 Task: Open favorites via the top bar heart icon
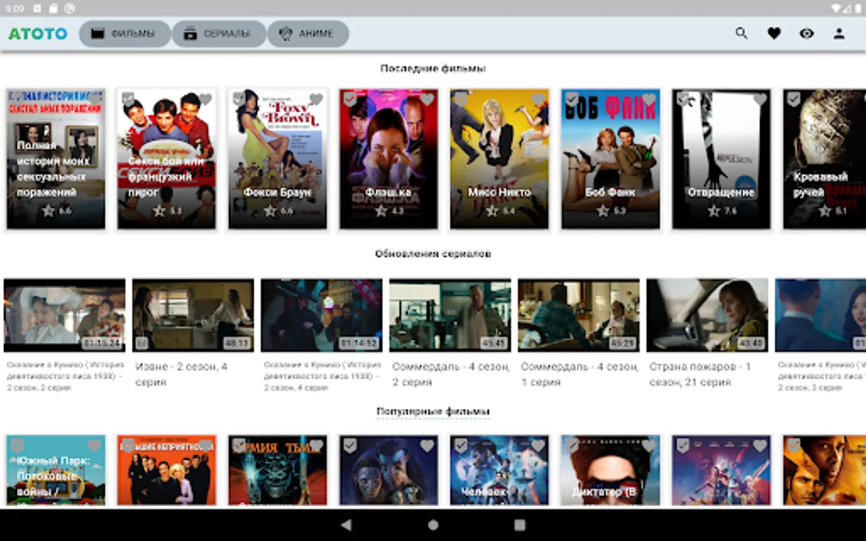774,33
